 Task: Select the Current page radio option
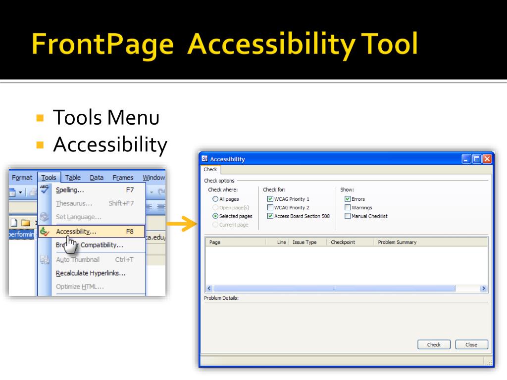pos(215,225)
